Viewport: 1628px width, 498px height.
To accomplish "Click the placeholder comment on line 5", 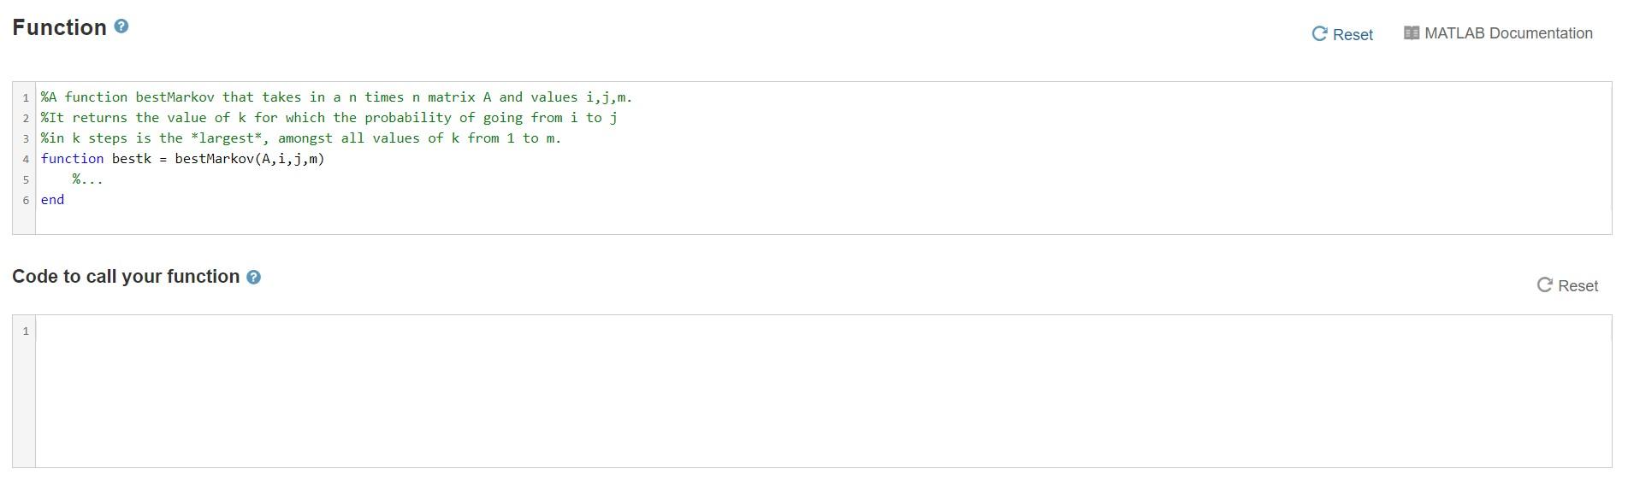I will pyautogui.click(x=86, y=179).
